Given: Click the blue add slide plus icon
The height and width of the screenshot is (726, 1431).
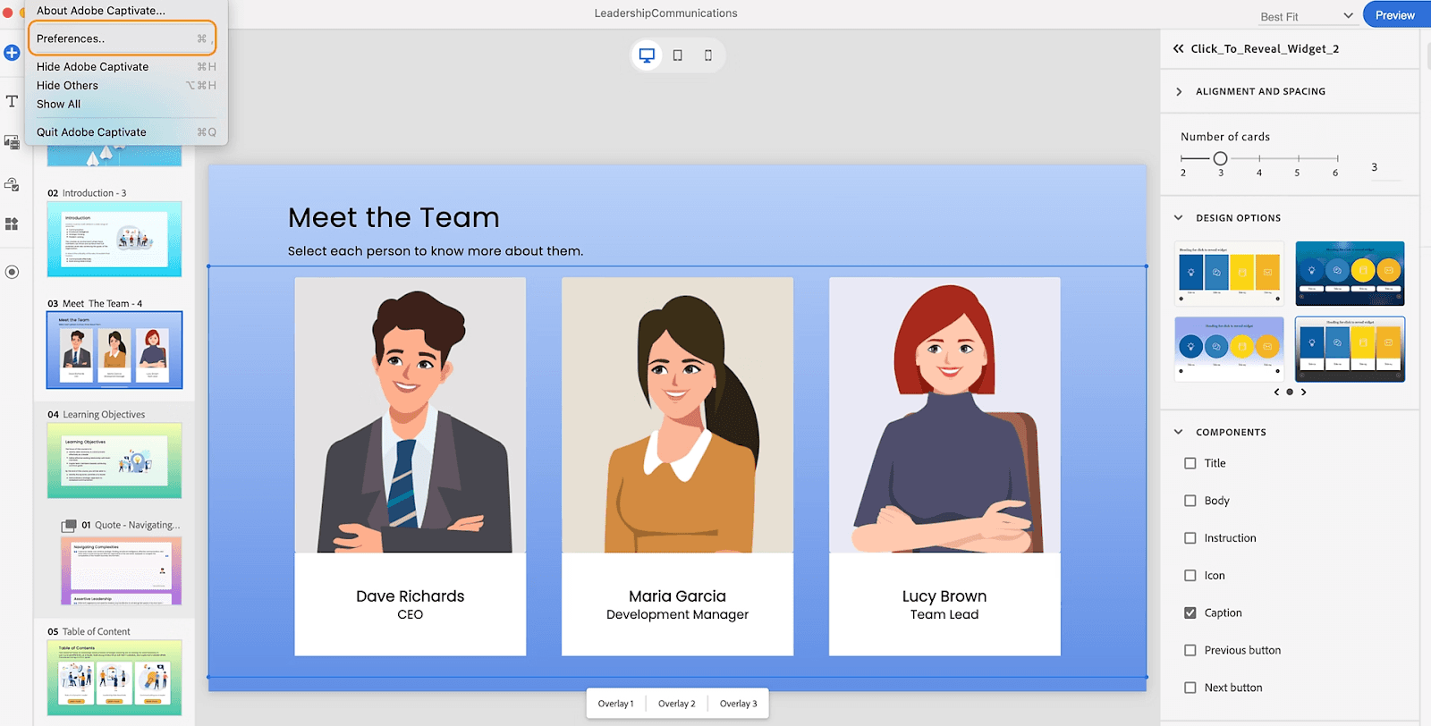Looking at the screenshot, I should (12, 53).
